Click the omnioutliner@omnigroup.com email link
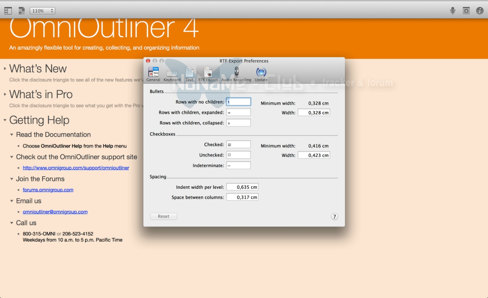This screenshot has height=298, width=488. pos(55,212)
